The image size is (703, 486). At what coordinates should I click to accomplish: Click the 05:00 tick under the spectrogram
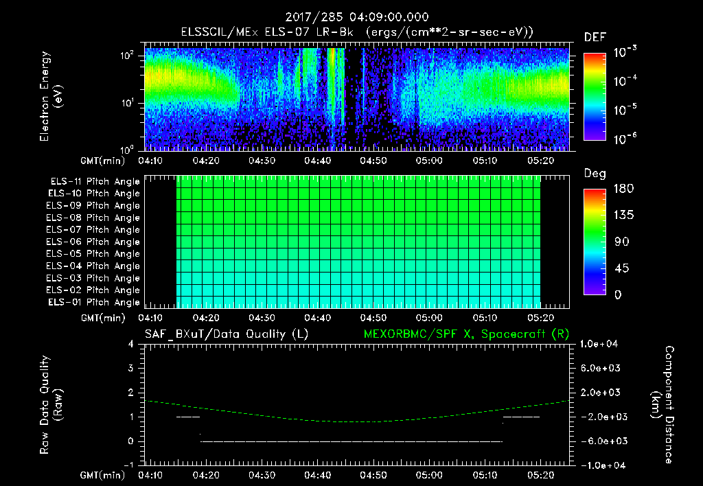(429, 161)
